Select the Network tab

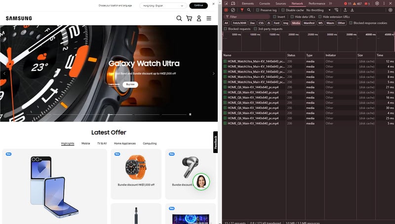coord(297,3)
